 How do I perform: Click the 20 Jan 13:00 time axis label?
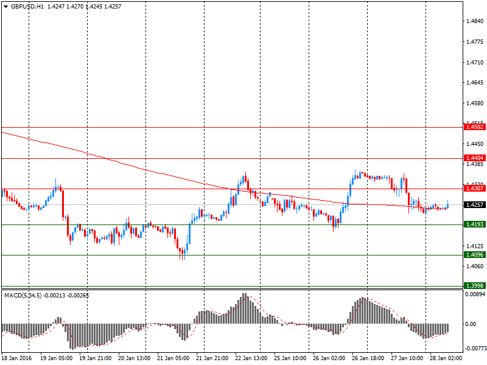click(135, 358)
